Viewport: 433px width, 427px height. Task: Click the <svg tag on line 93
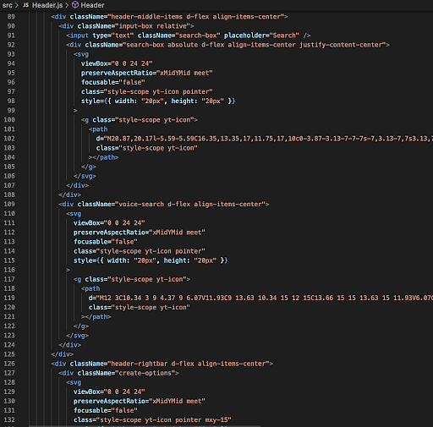[81, 54]
